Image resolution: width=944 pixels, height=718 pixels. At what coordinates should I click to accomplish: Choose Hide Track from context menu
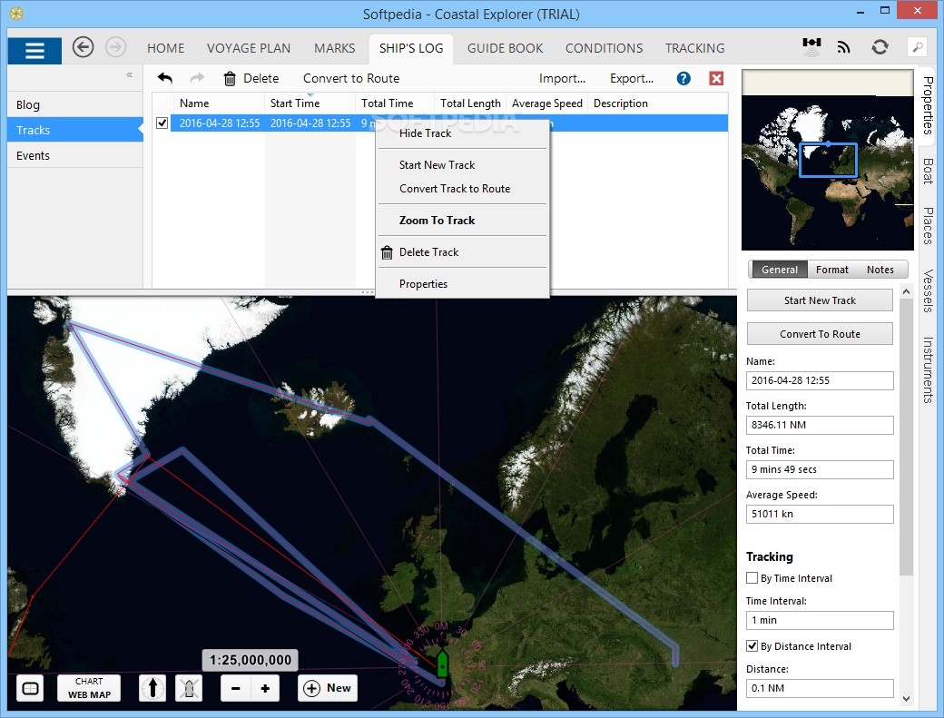click(462, 133)
